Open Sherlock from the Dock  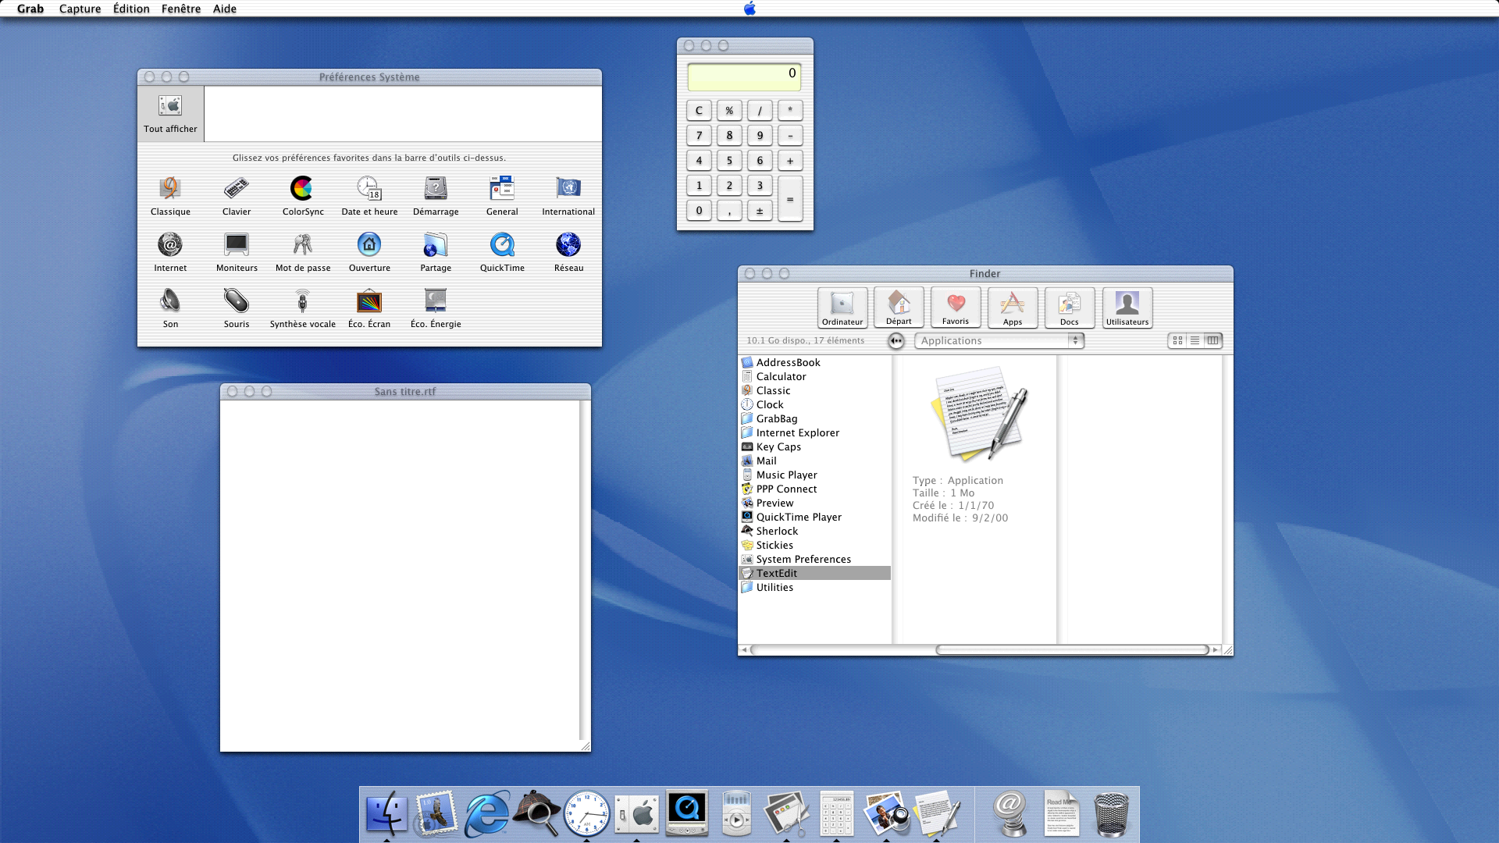(536, 813)
